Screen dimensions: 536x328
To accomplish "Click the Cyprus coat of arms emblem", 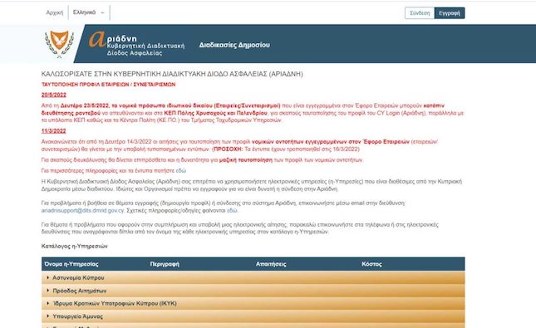I will (x=60, y=44).
